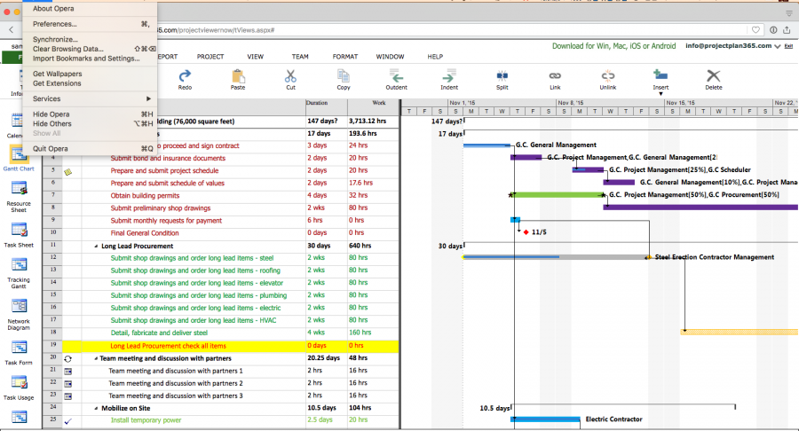Click the info@projectplan365.com account link
Screen dimensions: 799x431
[x=728, y=46]
